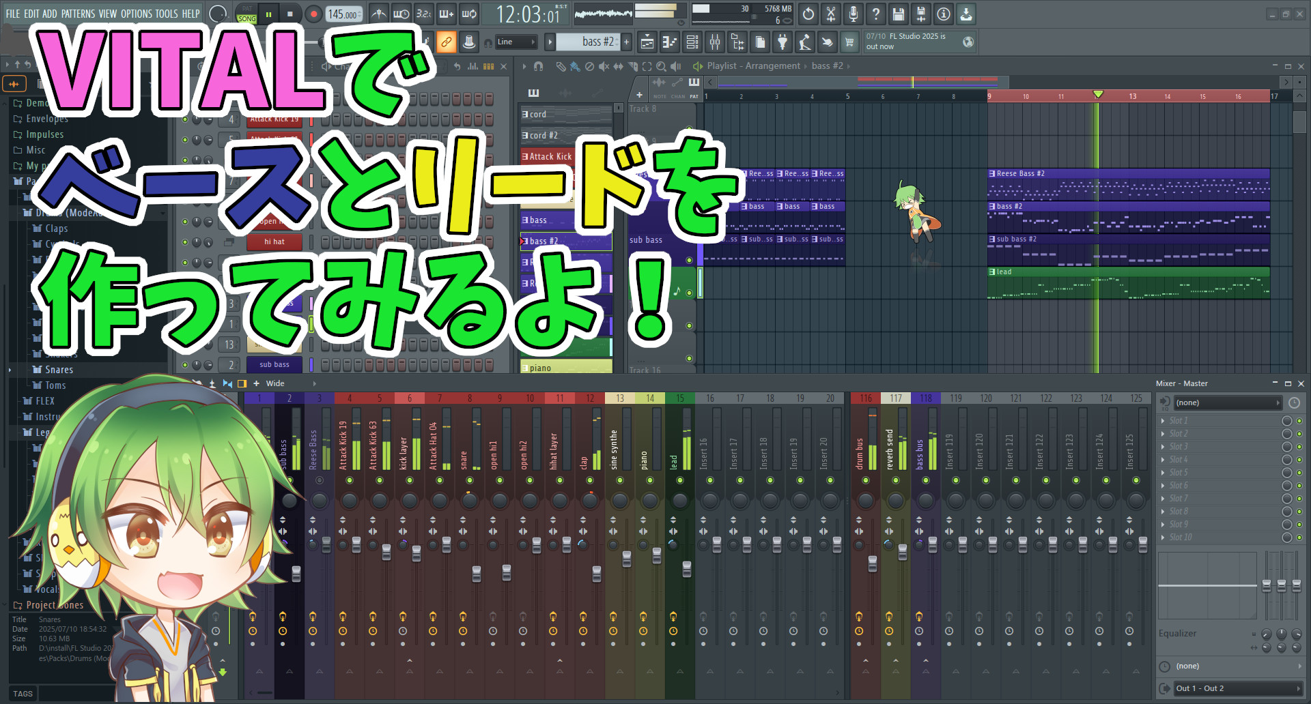Arm the red record button
1311x704 pixels.
pyautogui.click(x=313, y=14)
